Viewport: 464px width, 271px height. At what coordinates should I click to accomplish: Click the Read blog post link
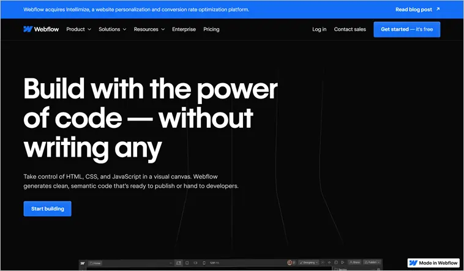coord(413,10)
